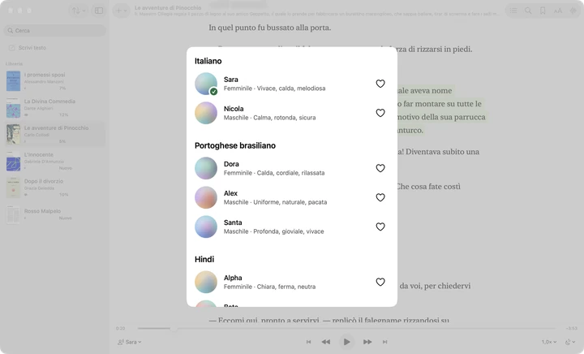Click the Pinocchio title in header
Screen dimensions: 584x354
pyautogui.click(x=168, y=7)
